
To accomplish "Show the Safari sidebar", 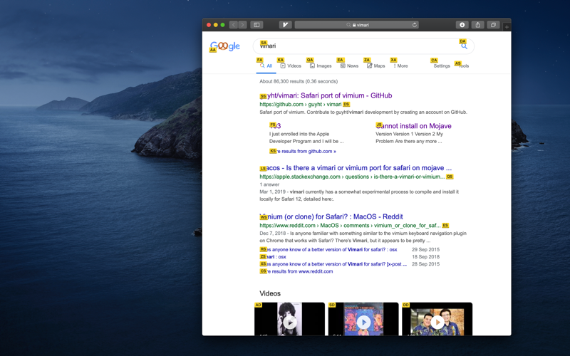I will (x=256, y=25).
